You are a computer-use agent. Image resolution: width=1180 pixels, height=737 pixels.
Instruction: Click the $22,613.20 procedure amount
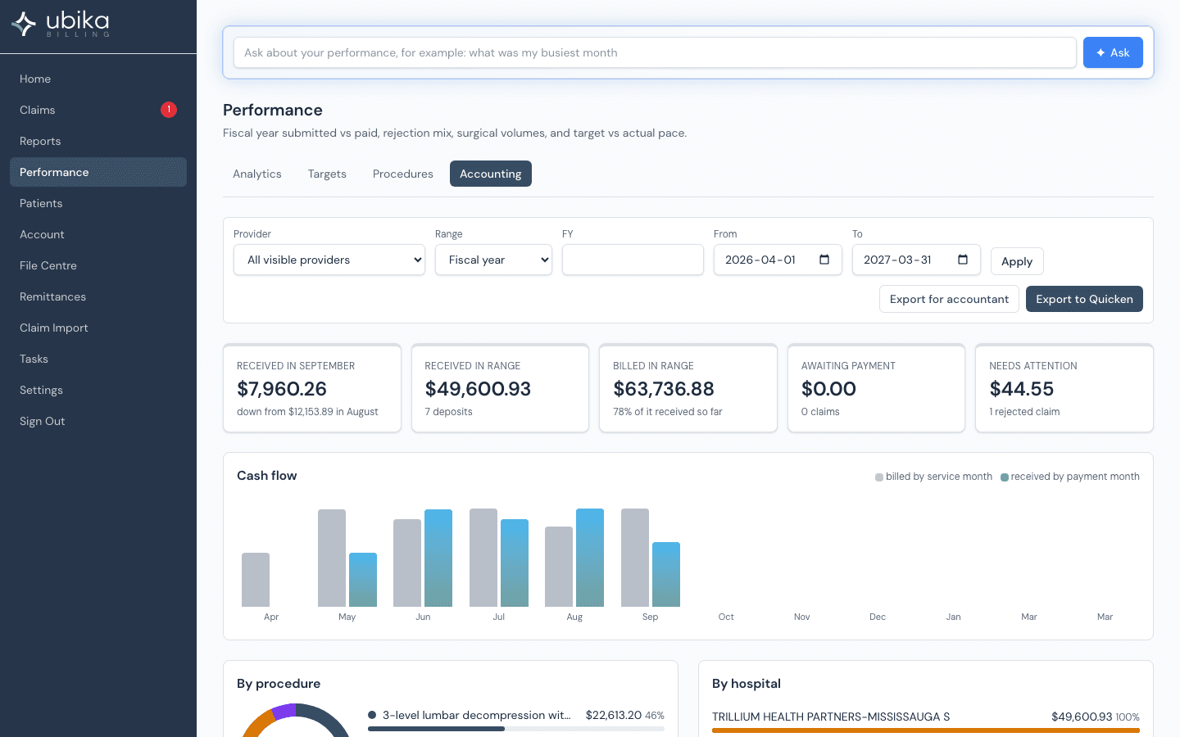(x=614, y=715)
